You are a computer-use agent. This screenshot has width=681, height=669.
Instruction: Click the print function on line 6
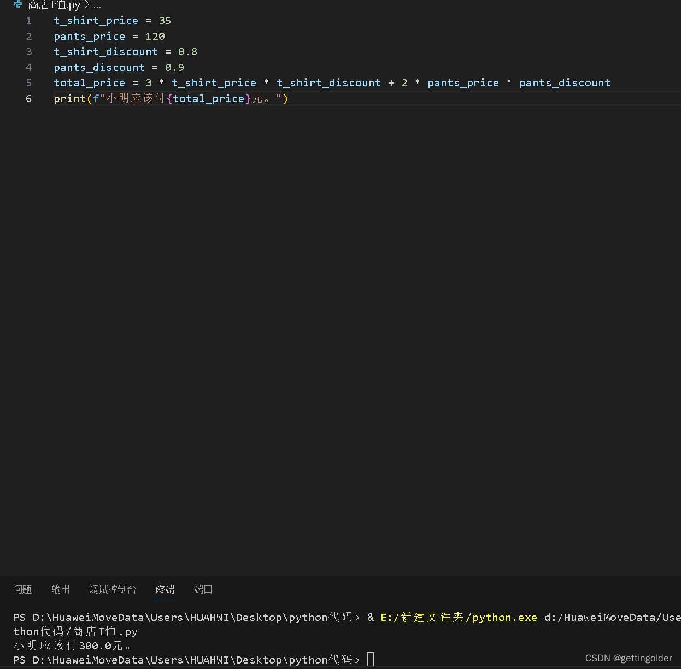70,99
